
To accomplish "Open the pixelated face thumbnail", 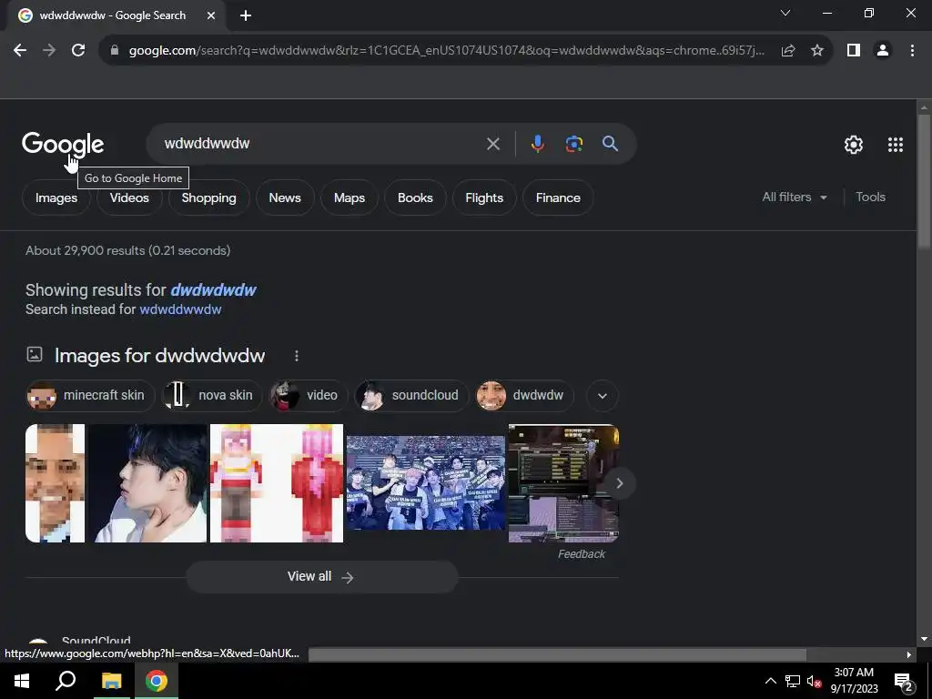I will (x=56, y=483).
